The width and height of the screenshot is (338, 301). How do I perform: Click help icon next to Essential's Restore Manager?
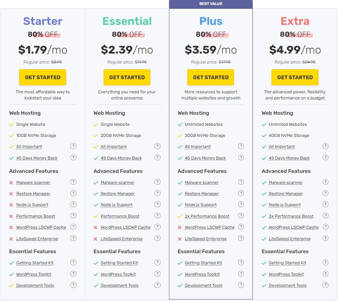158,193
